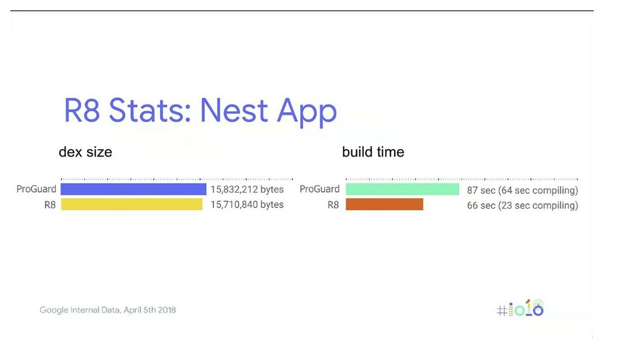Click the R8 label in build time chart
Screen dimensions: 621x349
click(333, 205)
